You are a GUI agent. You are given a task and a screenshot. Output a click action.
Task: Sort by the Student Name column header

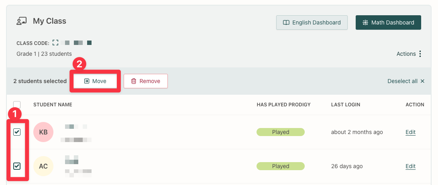click(x=53, y=105)
